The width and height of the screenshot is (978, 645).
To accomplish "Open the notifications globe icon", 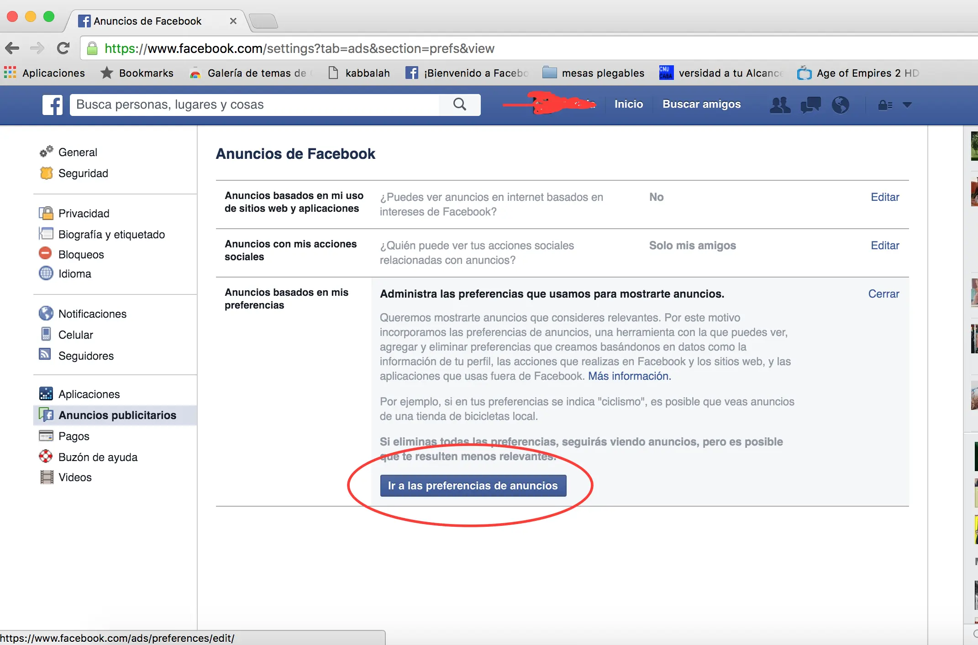I will 840,105.
